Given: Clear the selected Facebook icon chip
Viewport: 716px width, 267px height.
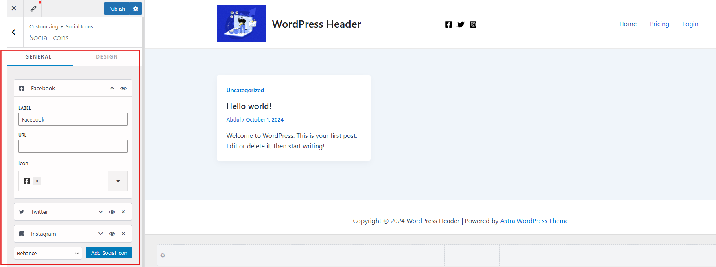Looking at the screenshot, I should [x=37, y=181].
